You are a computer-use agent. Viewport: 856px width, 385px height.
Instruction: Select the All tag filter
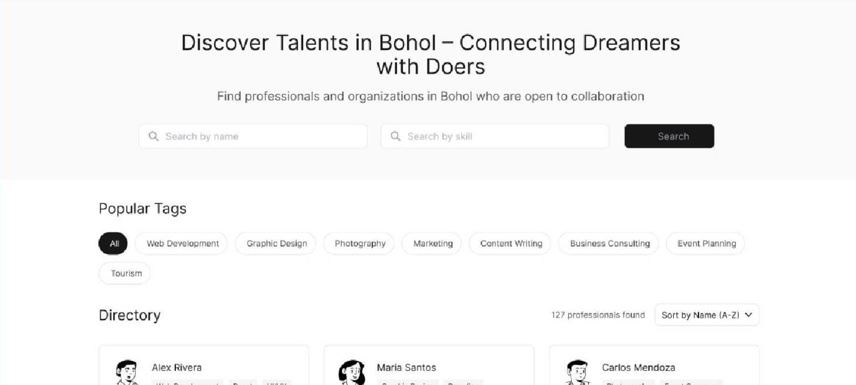114,244
